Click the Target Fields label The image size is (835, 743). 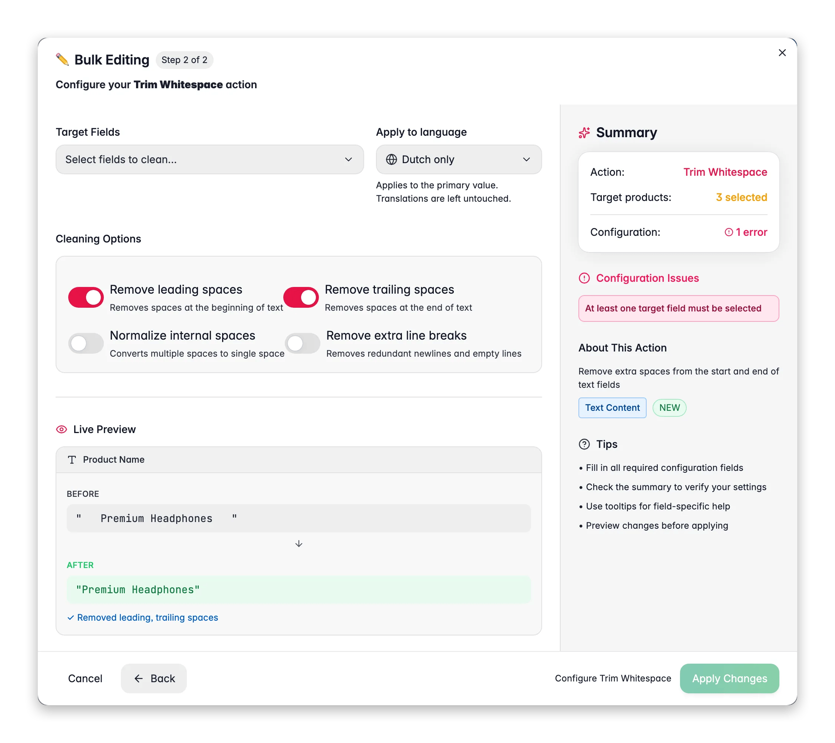point(88,132)
